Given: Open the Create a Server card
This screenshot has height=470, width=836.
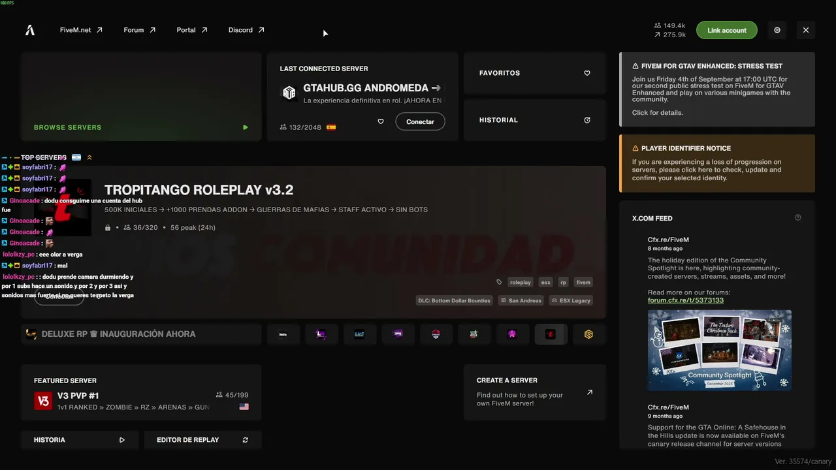Looking at the screenshot, I should point(535,392).
